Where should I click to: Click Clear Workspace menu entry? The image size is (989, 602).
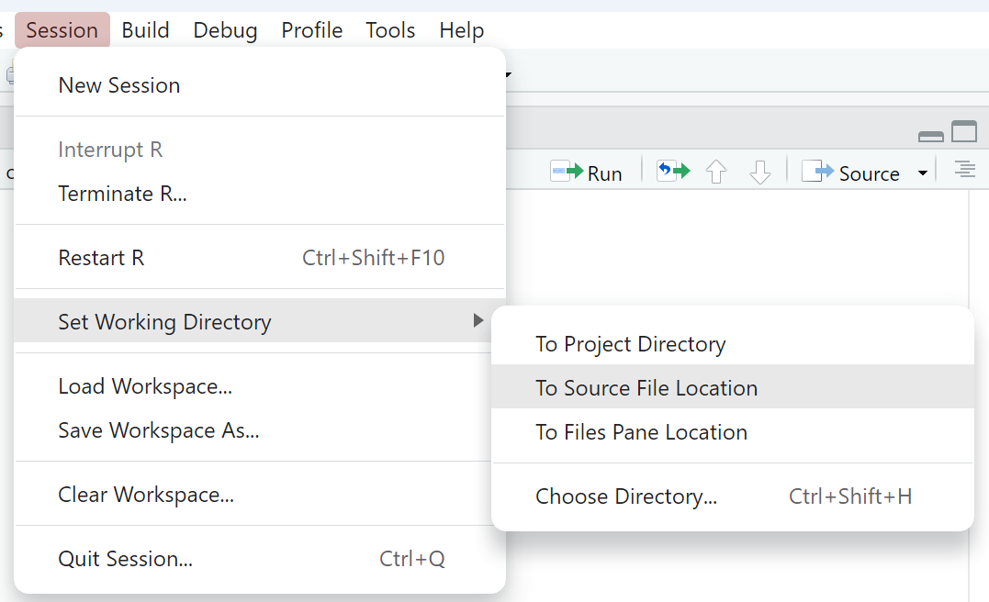(x=146, y=495)
